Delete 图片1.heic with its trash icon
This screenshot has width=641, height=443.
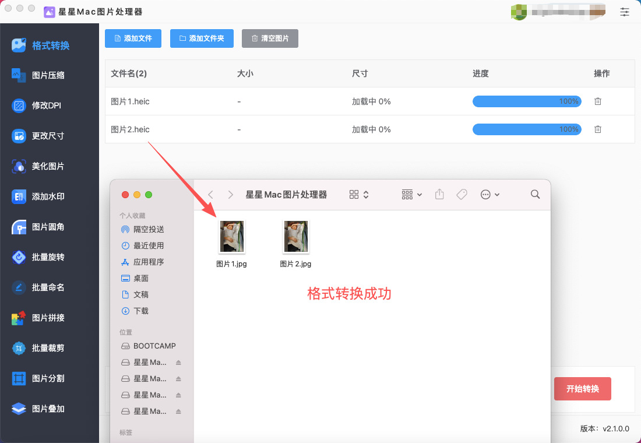point(598,101)
